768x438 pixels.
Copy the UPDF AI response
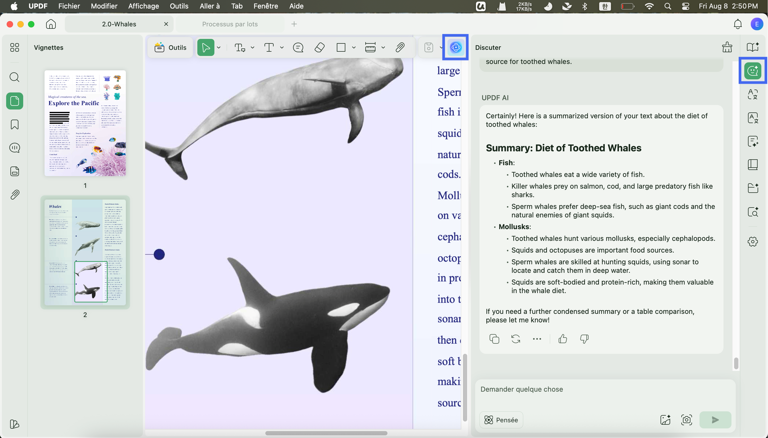coord(494,339)
